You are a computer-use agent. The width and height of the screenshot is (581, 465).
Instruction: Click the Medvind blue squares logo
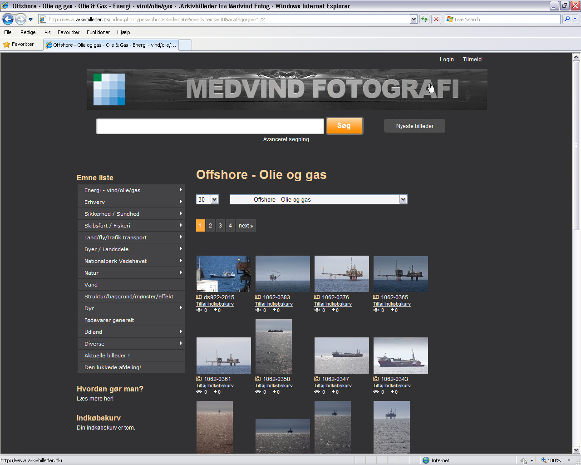pos(109,89)
